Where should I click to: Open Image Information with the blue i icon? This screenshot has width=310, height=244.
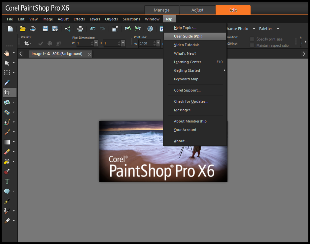pos(150,29)
